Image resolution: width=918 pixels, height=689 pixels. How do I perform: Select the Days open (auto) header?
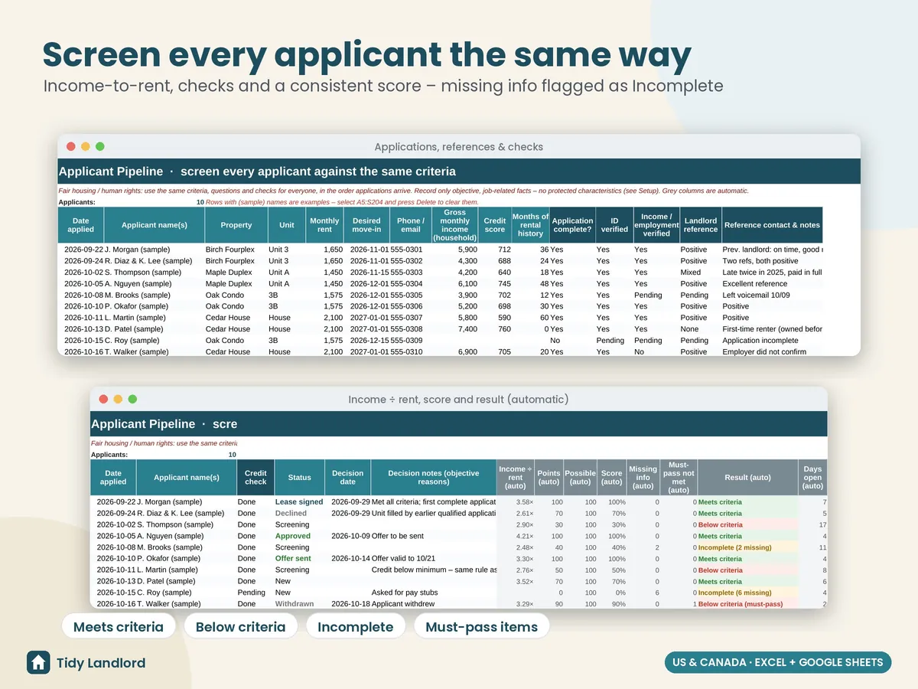[x=812, y=477]
